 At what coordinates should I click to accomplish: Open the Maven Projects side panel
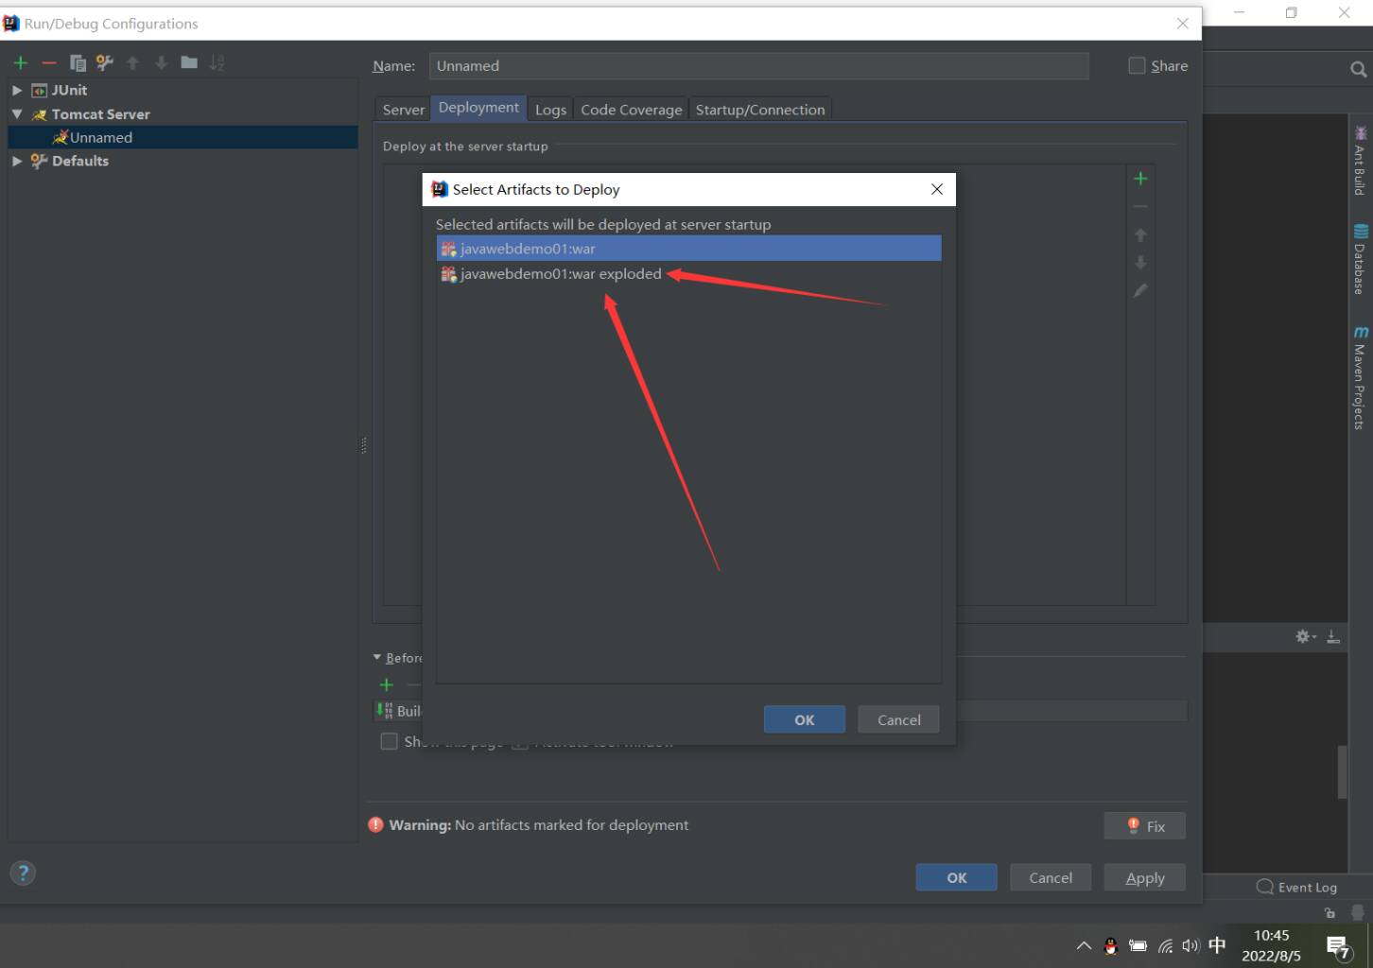pos(1360,378)
